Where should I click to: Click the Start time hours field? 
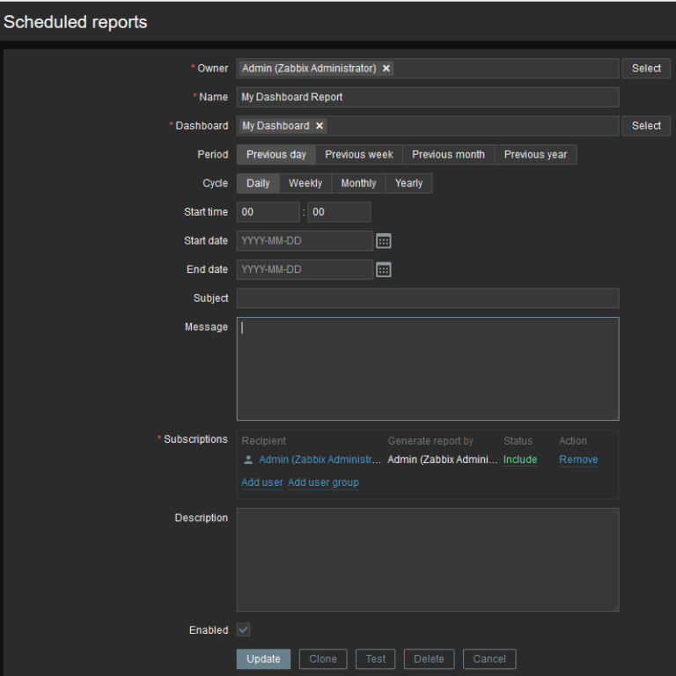(x=268, y=212)
